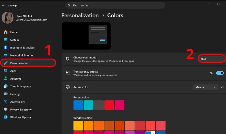Click the back arrow icon beside Settings
The width and height of the screenshot is (226, 134).
3,5
